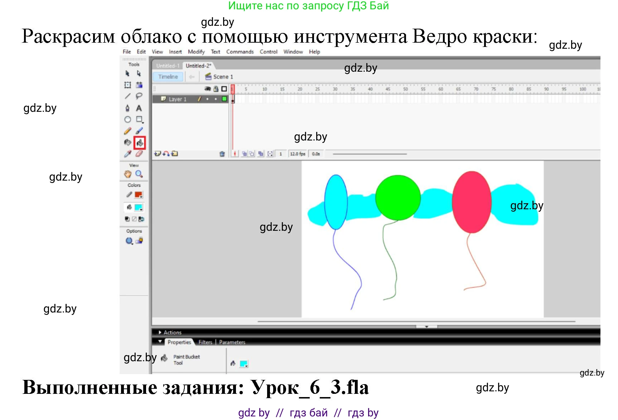This screenshot has height=420, width=618.
Task: Click the Scene 1 label
Action: (223, 77)
